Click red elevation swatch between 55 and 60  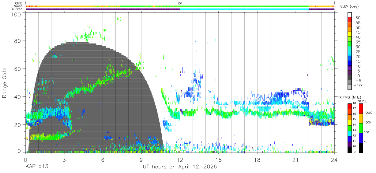click(x=350, y=20)
